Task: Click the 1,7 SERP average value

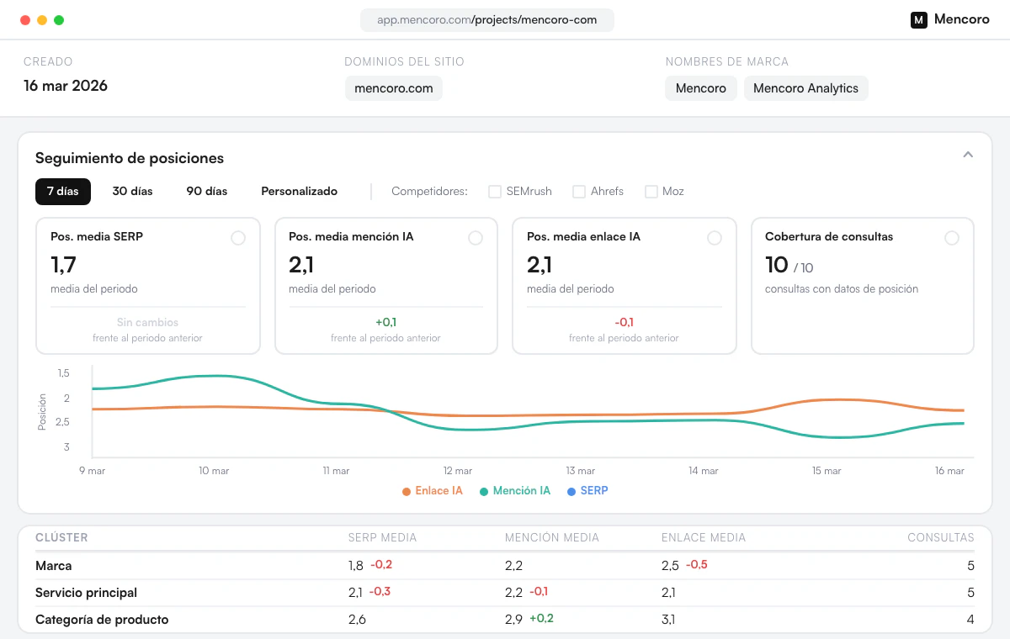Action: pyautogui.click(x=63, y=265)
